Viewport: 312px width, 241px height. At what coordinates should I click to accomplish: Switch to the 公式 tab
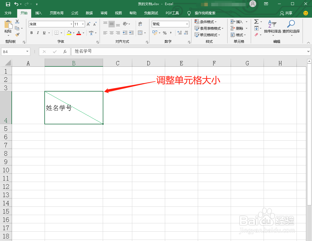click(75, 13)
